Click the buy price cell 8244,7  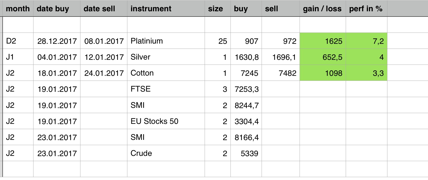pyautogui.click(x=246, y=105)
